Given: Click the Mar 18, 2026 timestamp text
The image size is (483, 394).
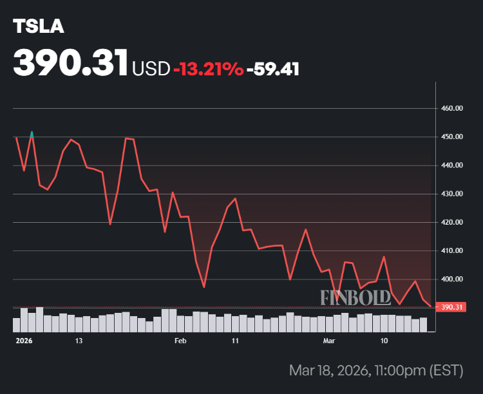Looking at the screenshot, I should click(x=376, y=371).
